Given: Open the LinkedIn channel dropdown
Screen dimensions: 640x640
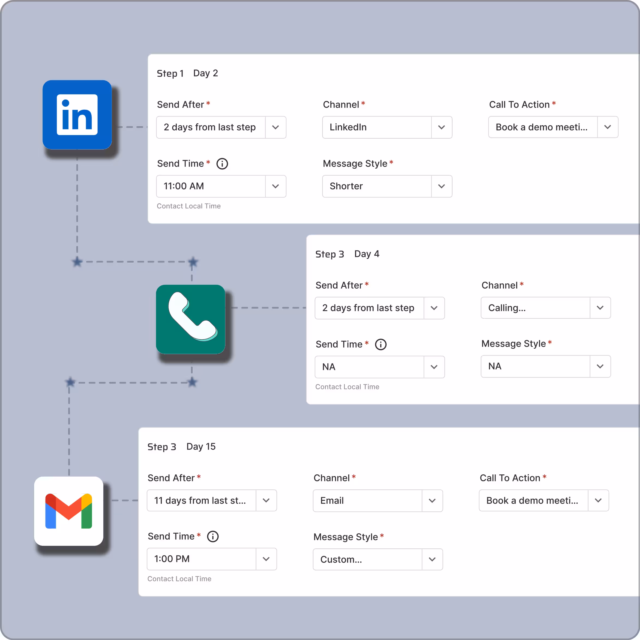Looking at the screenshot, I should tap(441, 127).
